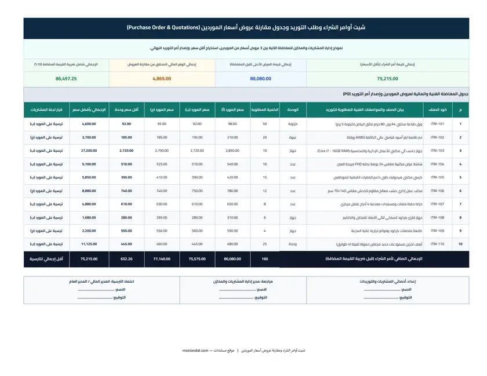Click the supplier A price 650.00
The width and height of the screenshot is (487, 376).
click(232, 204)
